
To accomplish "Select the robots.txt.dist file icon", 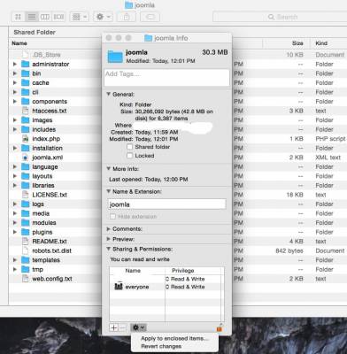I will click(x=26, y=250).
